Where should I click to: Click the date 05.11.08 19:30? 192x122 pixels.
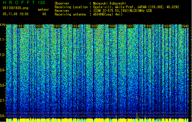[x=16, y=14]
